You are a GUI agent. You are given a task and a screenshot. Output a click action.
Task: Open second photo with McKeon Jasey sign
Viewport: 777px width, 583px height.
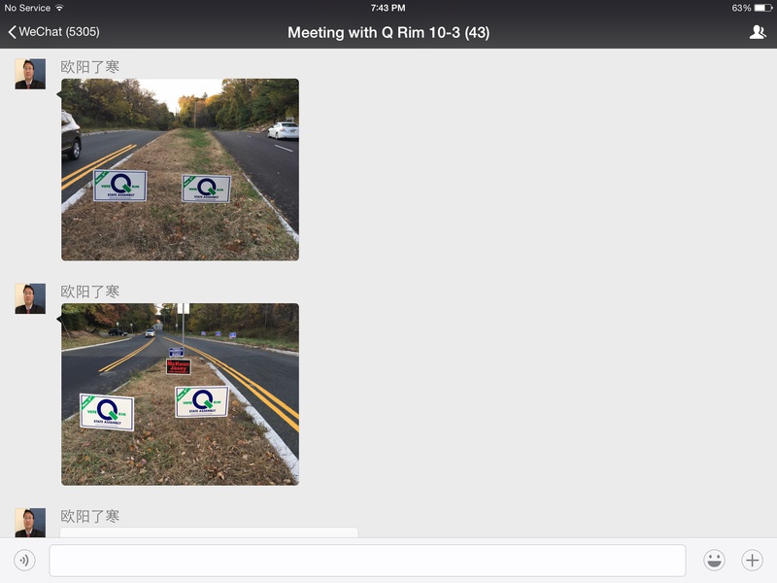tap(180, 394)
